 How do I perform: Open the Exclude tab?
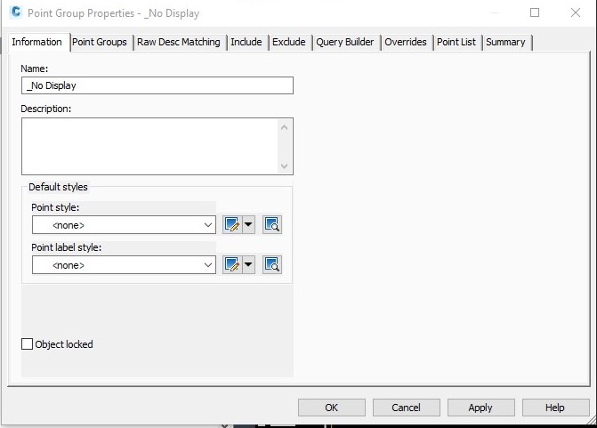click(289, 42)
